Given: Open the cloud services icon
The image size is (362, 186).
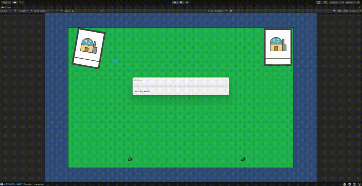Looking at the screenshot, I should click(15, 2).
